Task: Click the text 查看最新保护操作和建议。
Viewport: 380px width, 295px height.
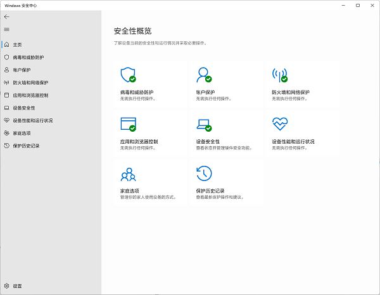Action: (220, 197)
